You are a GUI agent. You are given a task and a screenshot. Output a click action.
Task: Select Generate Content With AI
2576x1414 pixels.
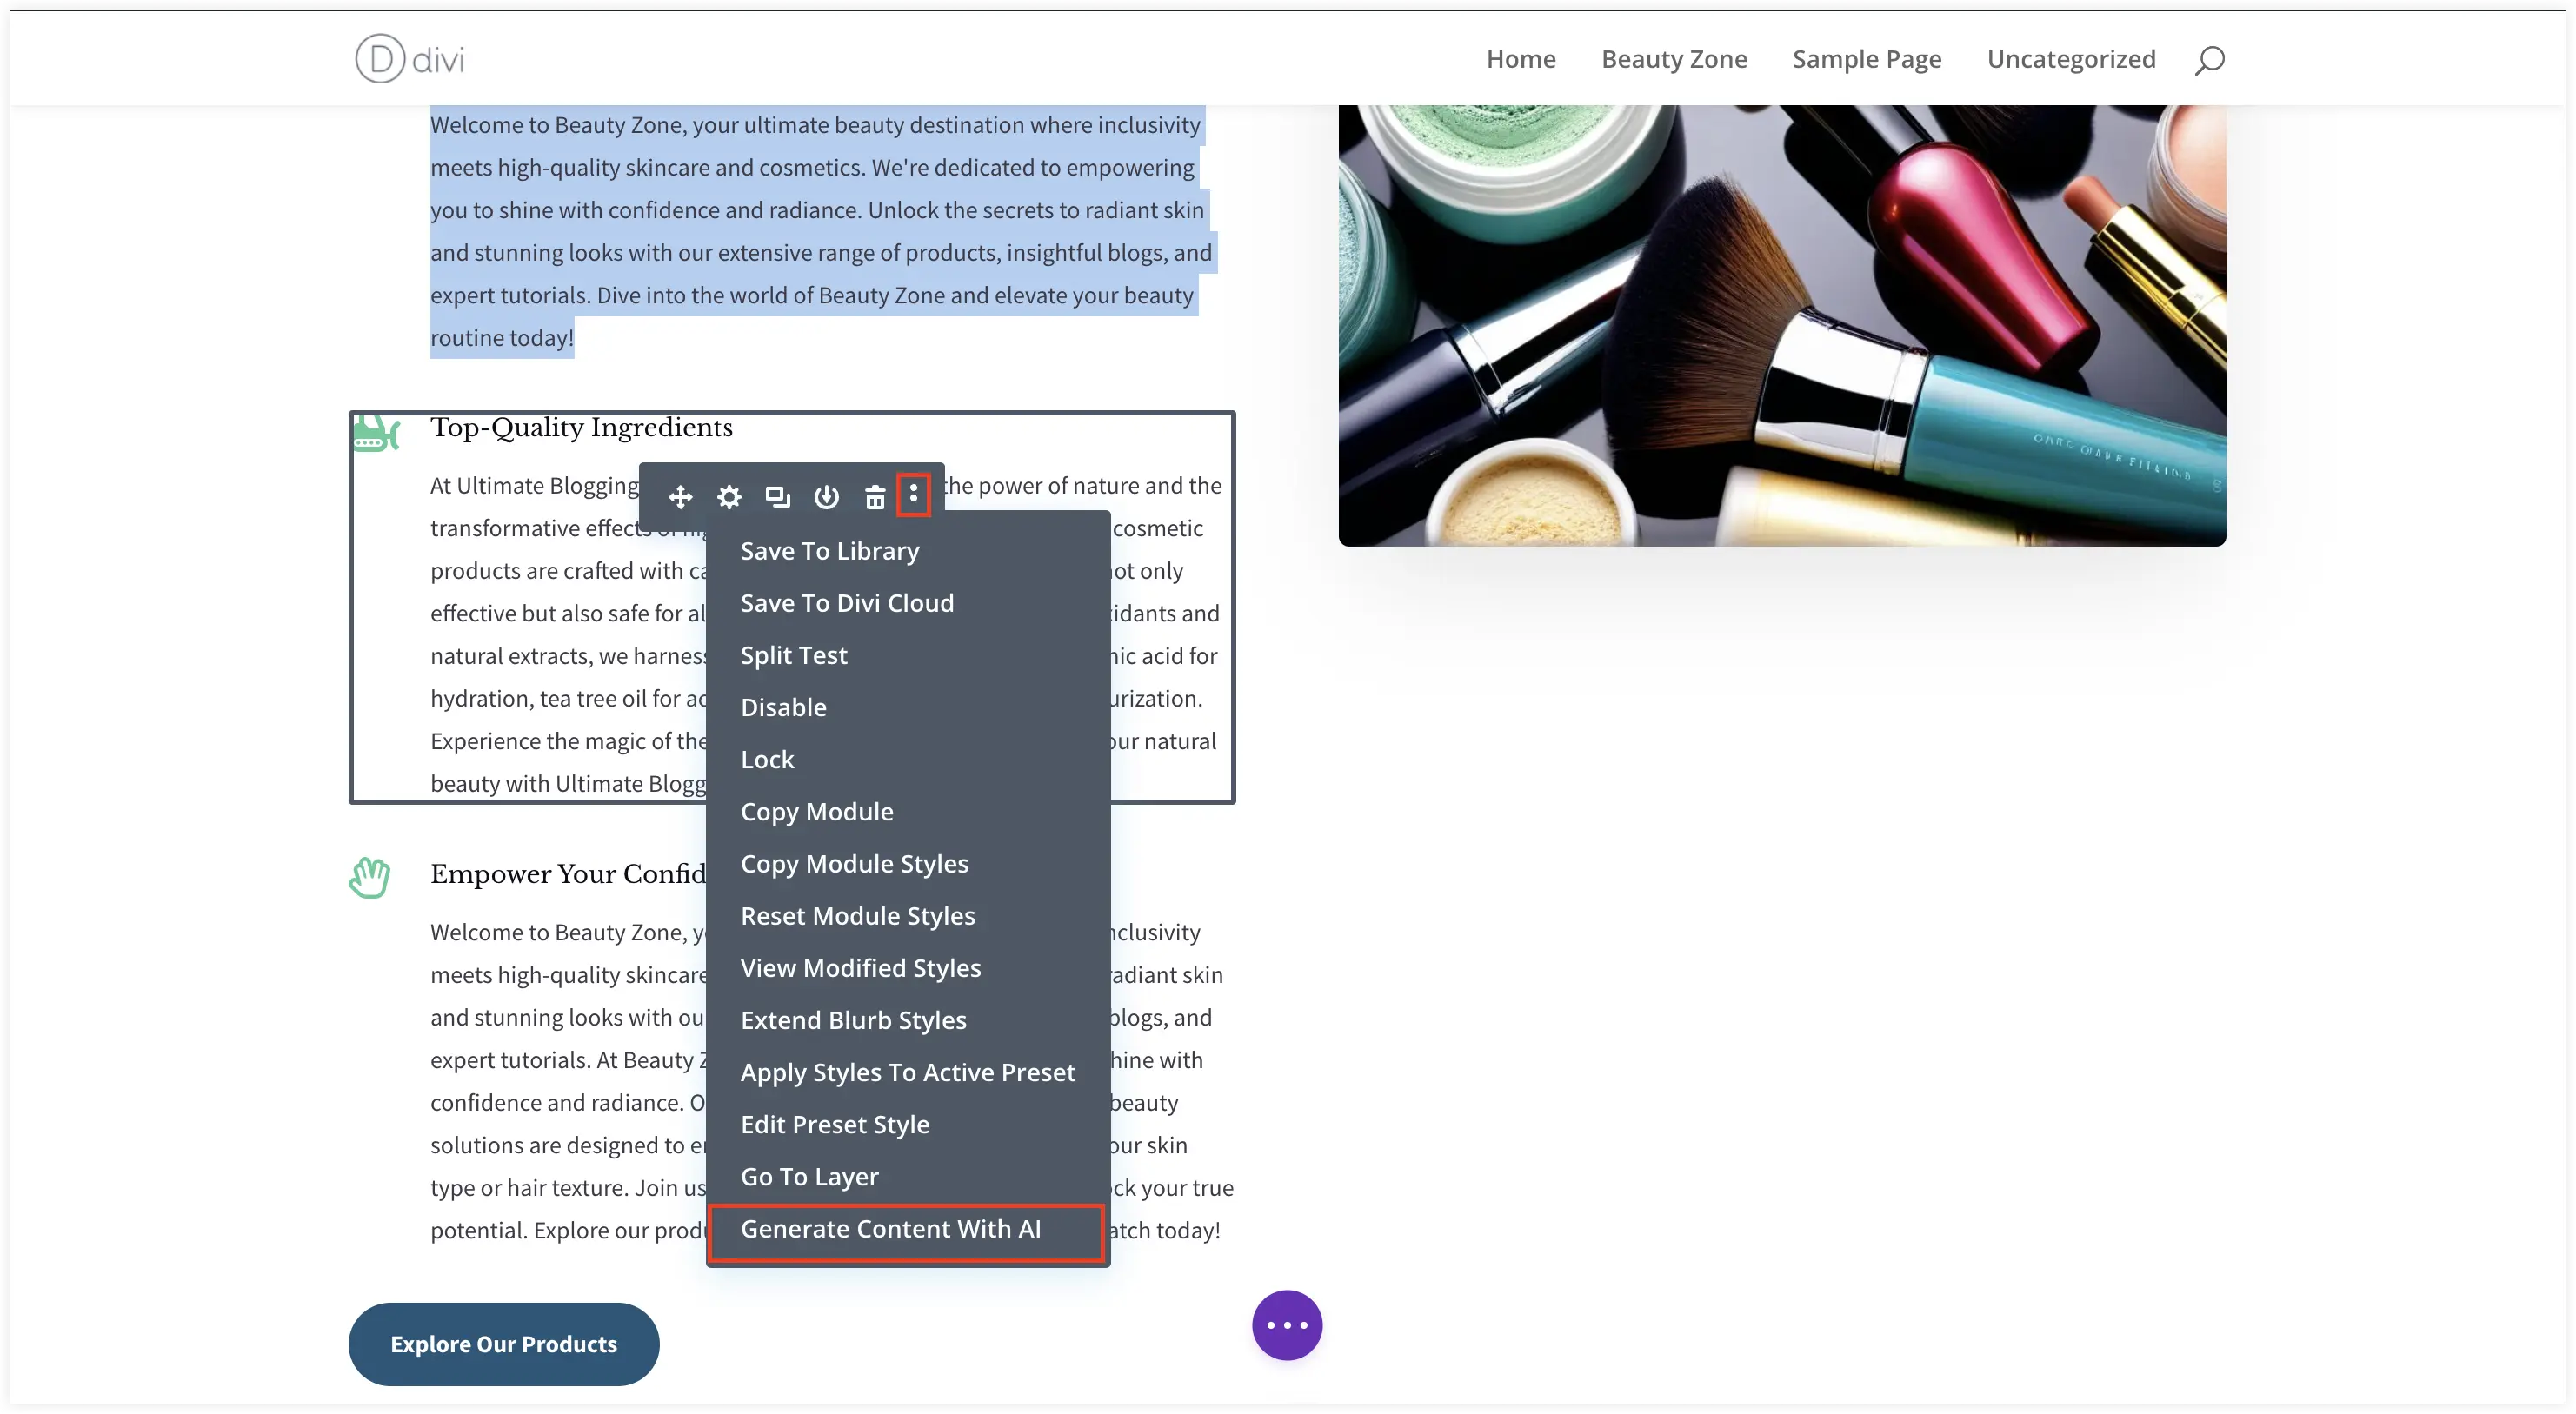click(890, 1228)
